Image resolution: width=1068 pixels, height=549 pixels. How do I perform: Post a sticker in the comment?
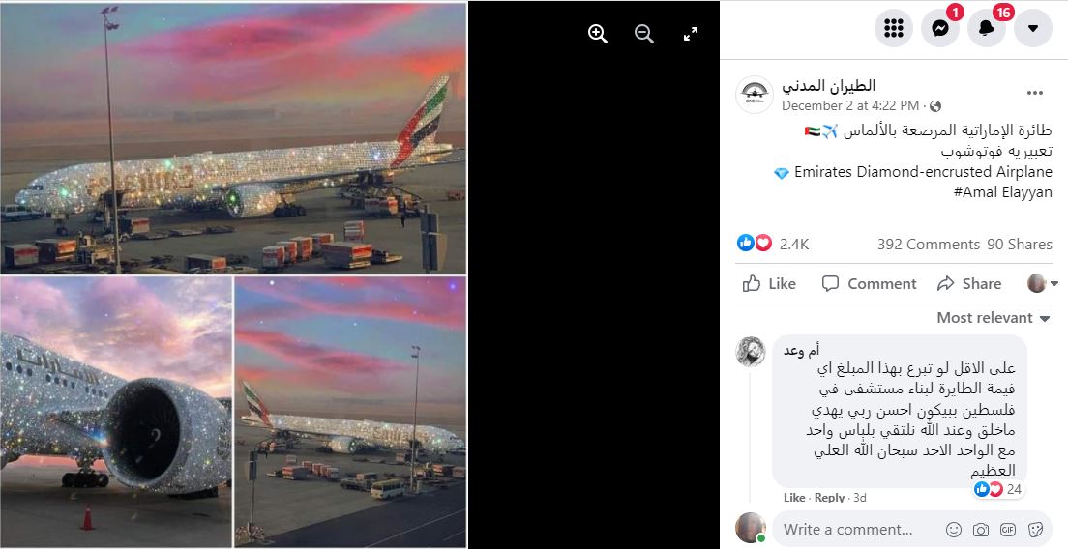click(x=1035, y=530)
